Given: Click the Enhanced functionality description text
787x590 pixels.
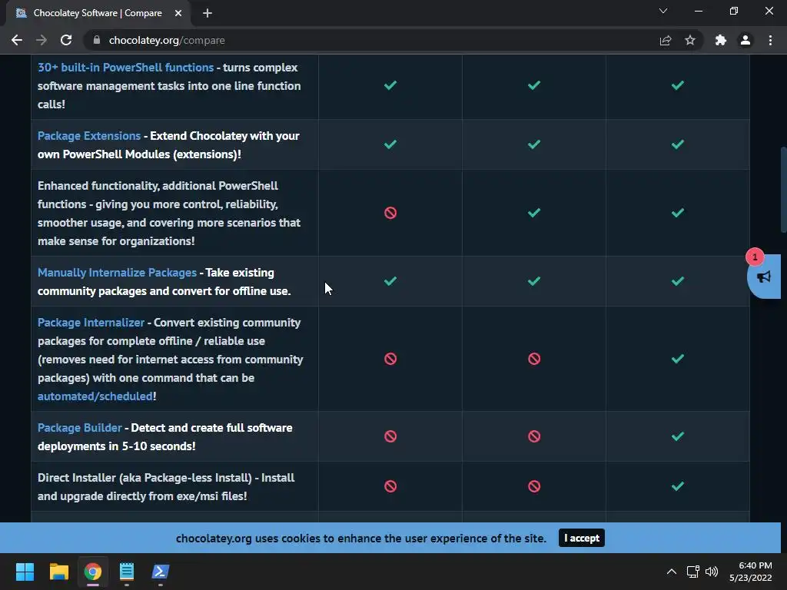Looking at the screenshot, I should [169, 214].
